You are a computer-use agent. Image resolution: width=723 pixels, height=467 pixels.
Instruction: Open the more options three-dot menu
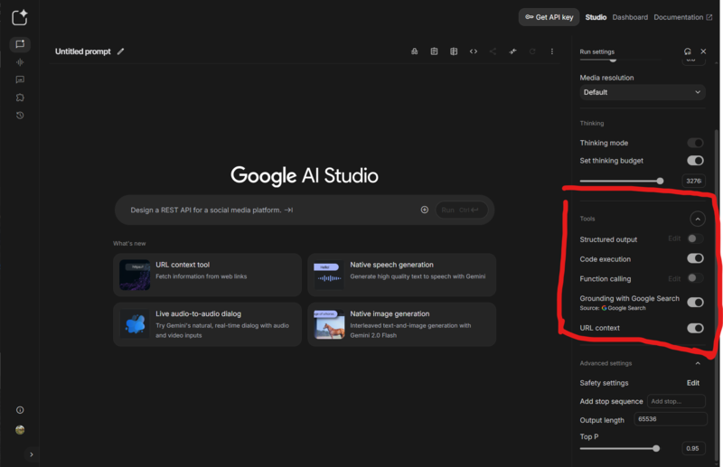[x=552, y=51]
